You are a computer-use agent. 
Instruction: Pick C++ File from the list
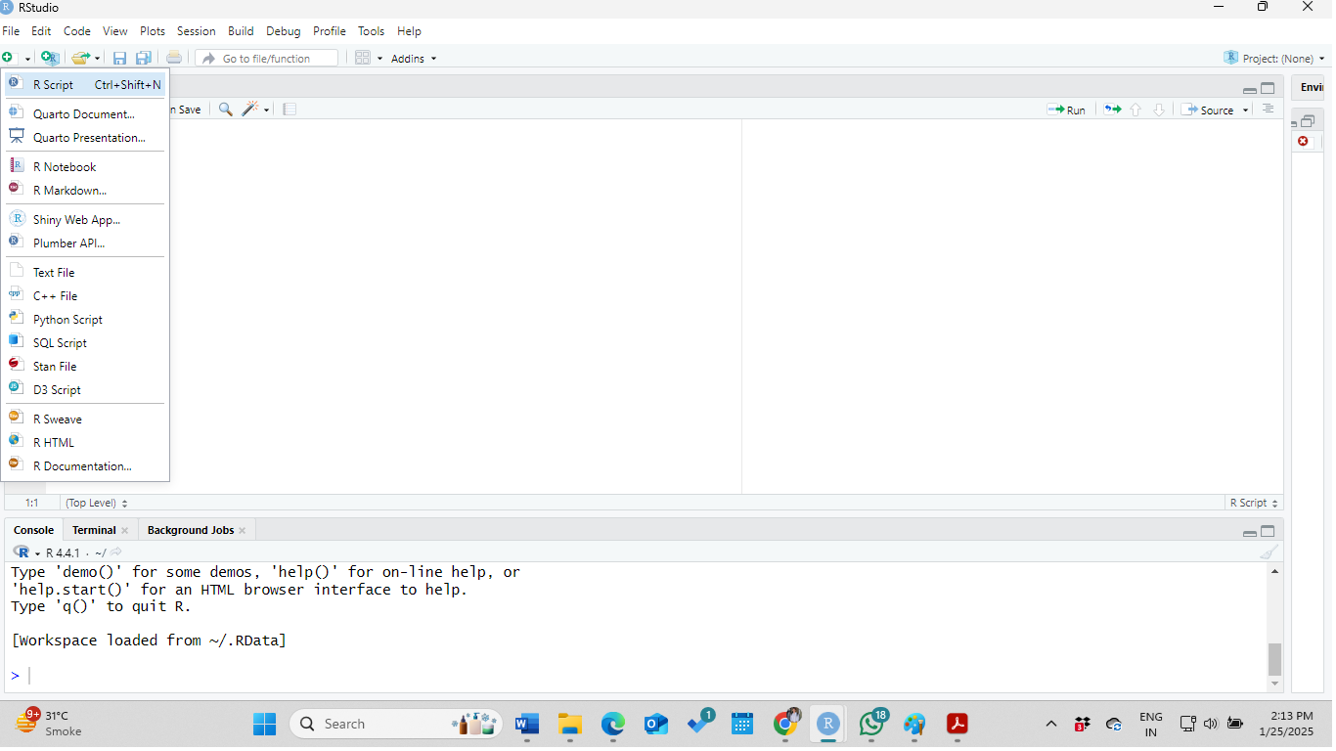86,296
